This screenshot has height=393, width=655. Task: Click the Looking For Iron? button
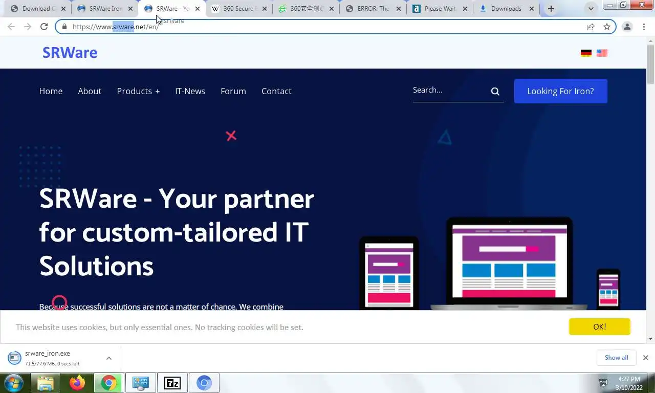[x=561, y=91]
